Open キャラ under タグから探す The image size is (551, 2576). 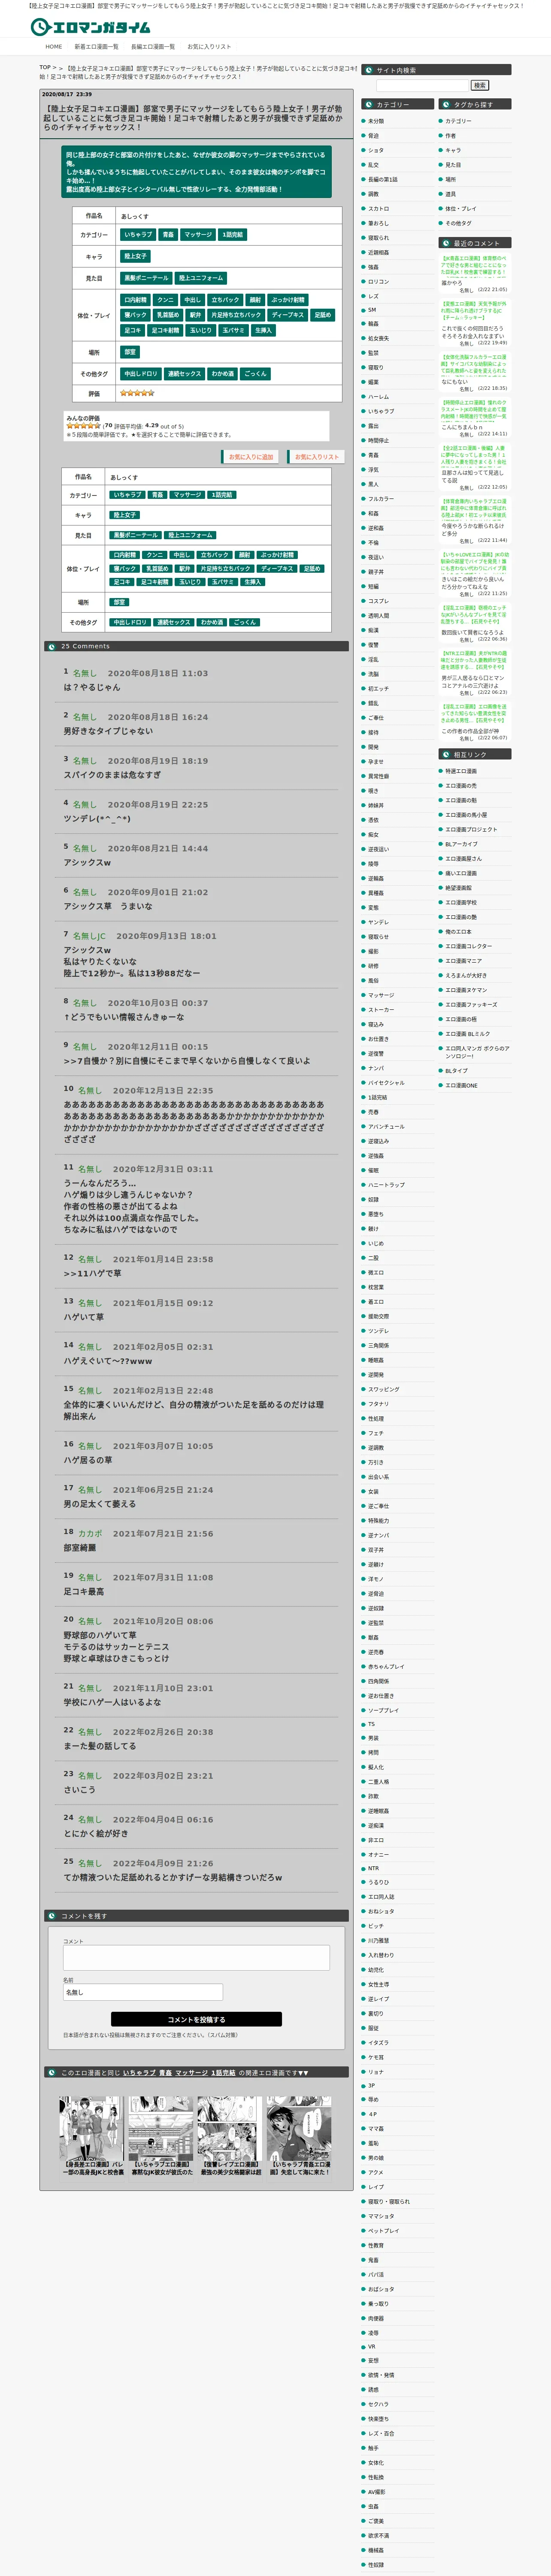[x=453, y=150]
